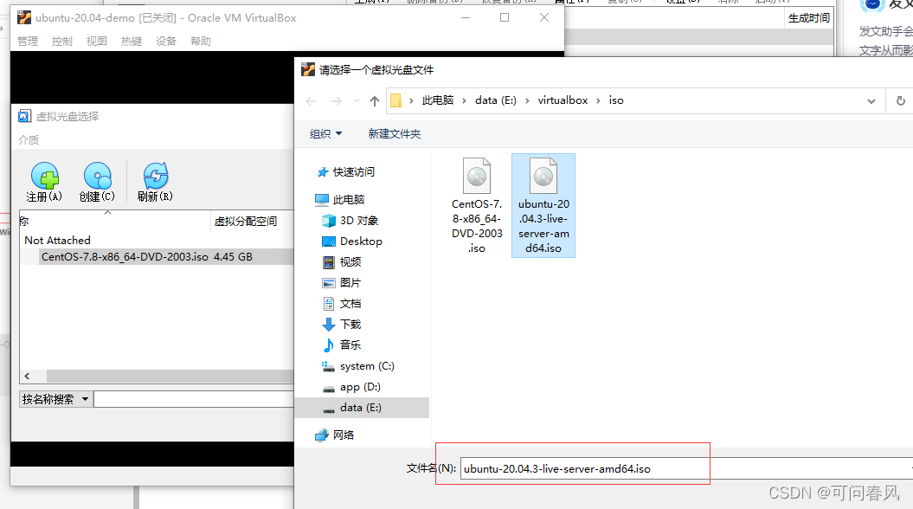
Task: Click iso breadcrumb in address bar
Action: [x=616, y=100]
